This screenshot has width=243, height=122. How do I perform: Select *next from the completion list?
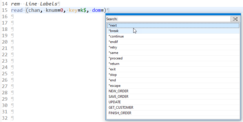(x=113, y=25)
